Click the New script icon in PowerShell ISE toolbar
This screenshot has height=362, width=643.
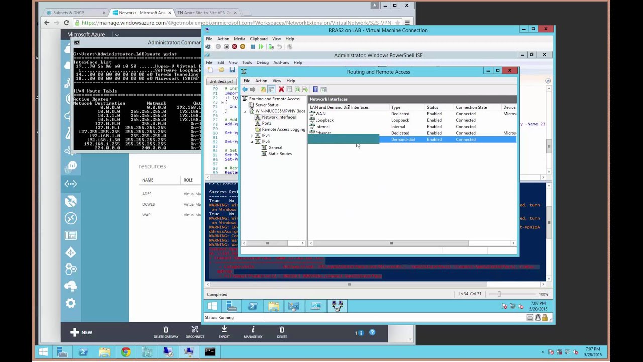tap(210, 70)
